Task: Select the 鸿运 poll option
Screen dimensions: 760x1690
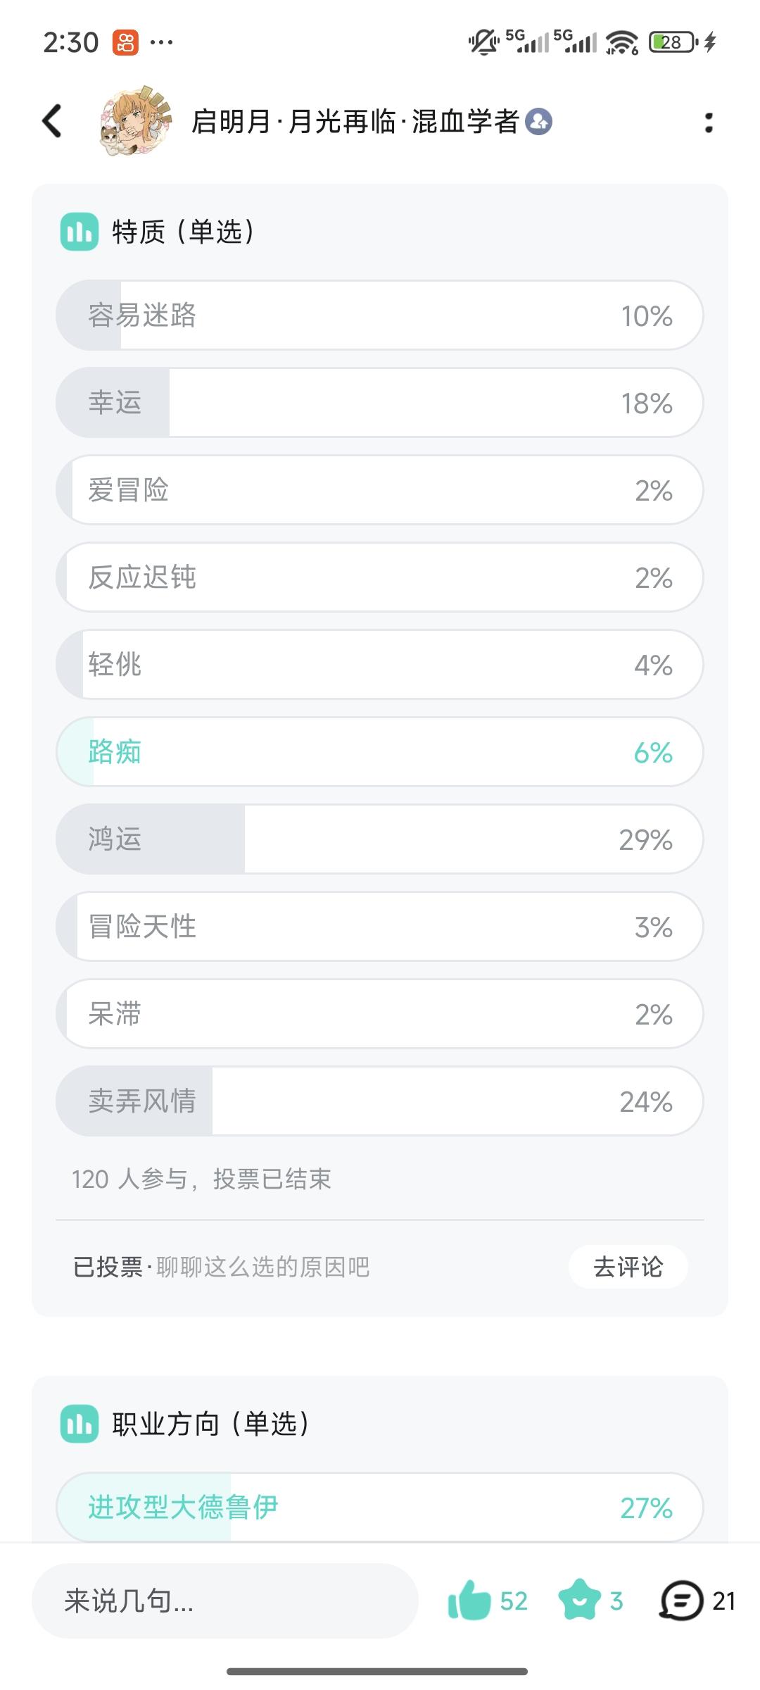Action: coord(380,839)
